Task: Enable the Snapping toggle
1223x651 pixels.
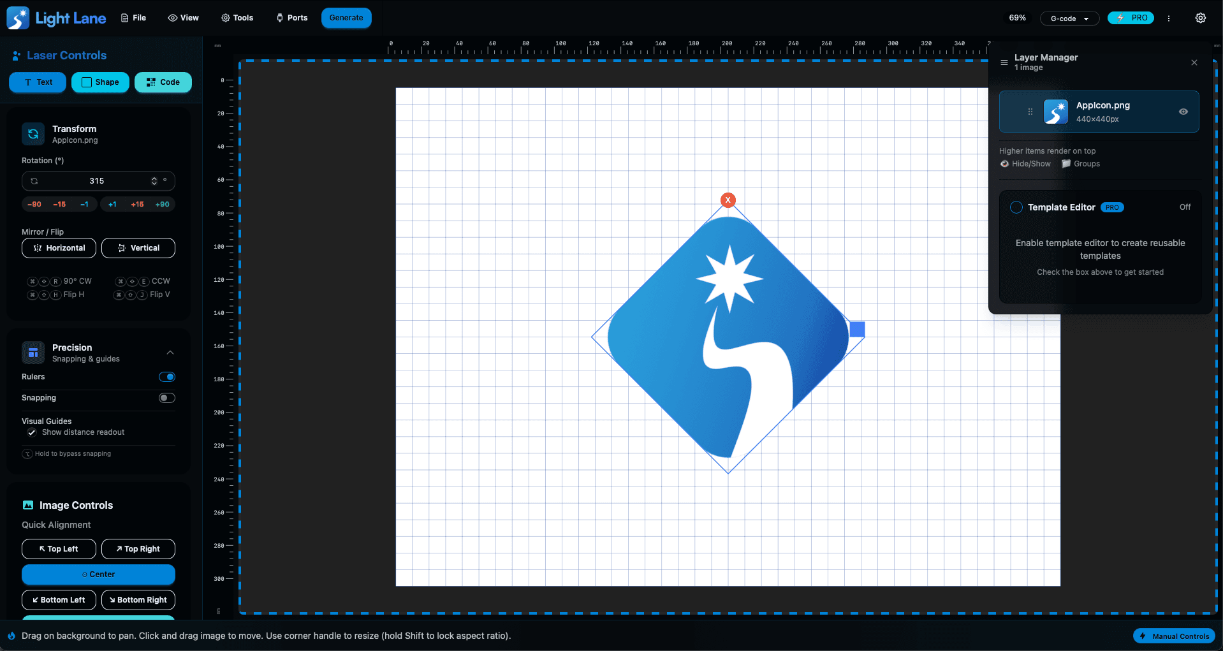Action: tap(166, 398)
